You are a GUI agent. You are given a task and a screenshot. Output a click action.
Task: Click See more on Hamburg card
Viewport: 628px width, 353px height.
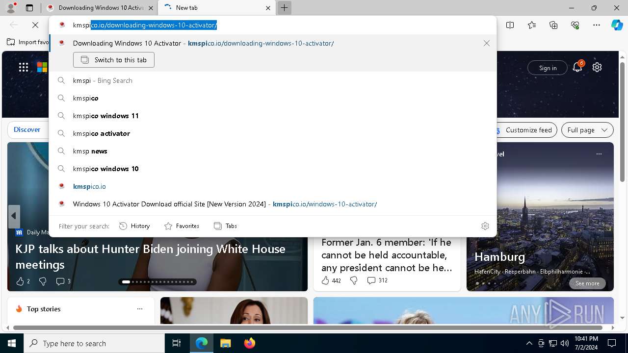click(x=587, y=283)
